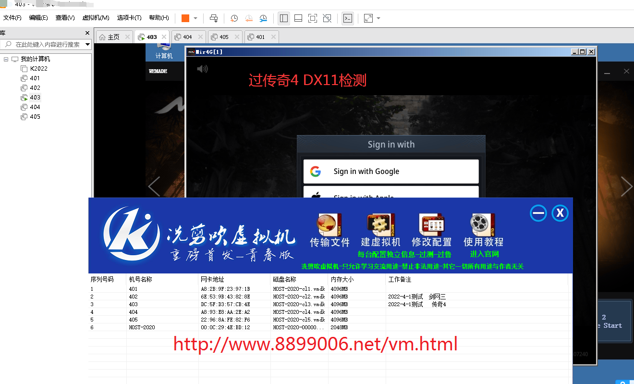Collapse the 我的计算机 tree node
The width and height of the screenshot is (634, 384).
coord(6,59)
